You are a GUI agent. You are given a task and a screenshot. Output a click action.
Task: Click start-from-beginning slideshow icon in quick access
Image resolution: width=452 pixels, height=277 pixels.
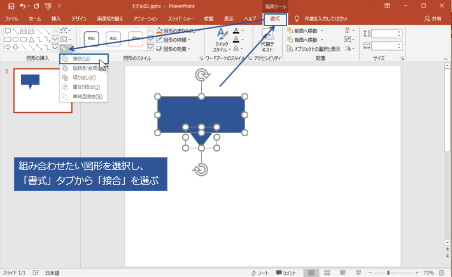click(x=48, y=6)
